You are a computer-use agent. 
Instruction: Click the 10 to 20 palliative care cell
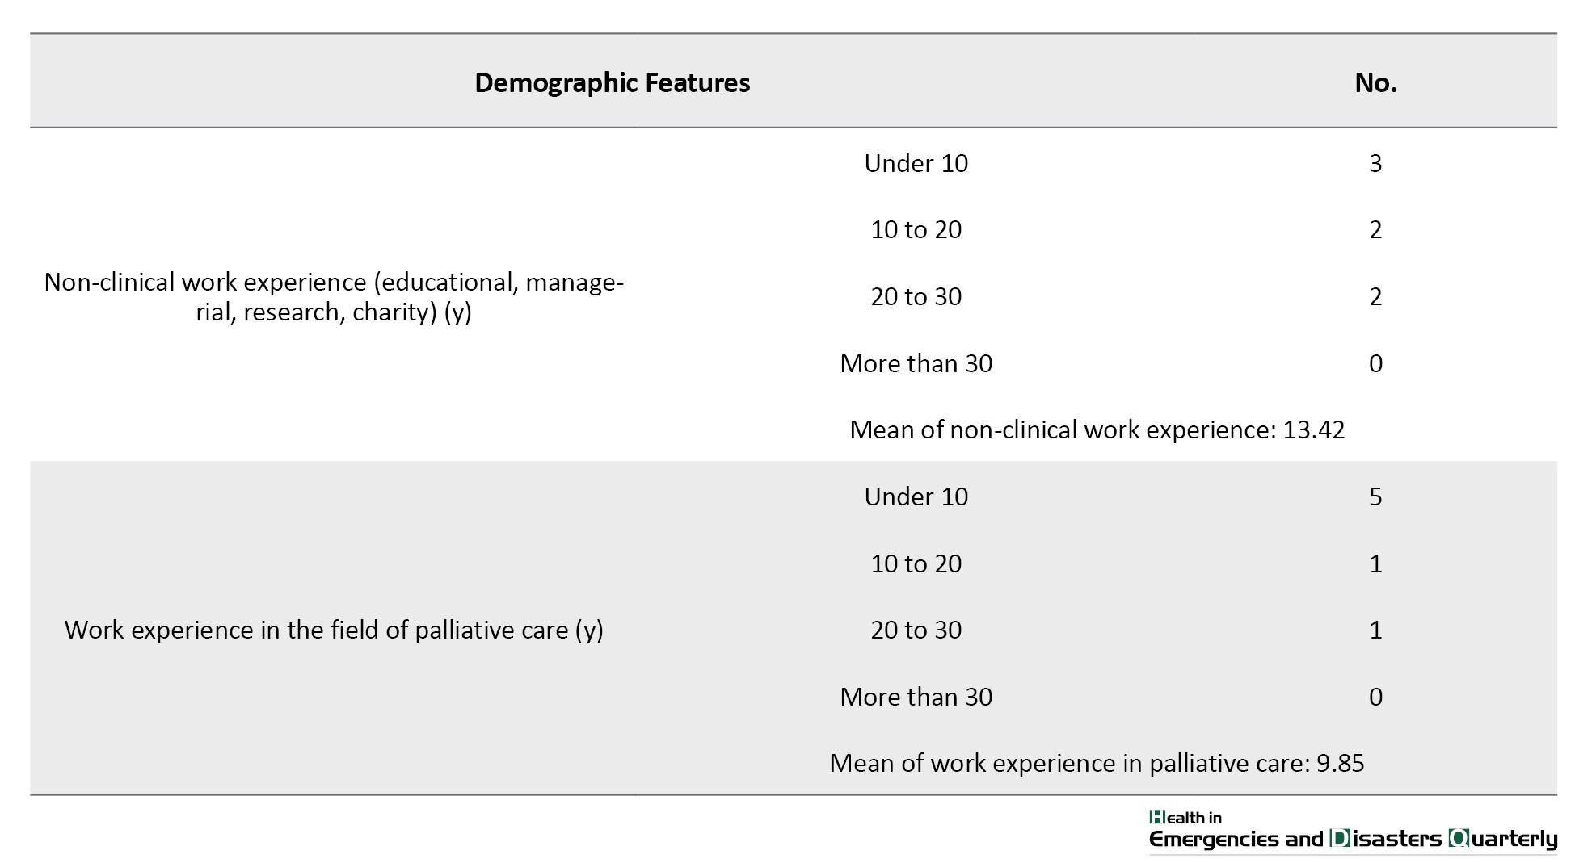916,563
